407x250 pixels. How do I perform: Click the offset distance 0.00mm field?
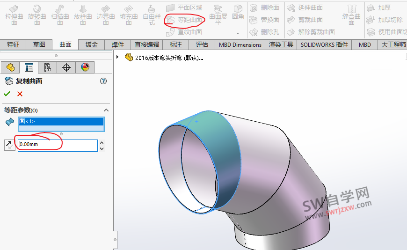(x=58, y=145)
